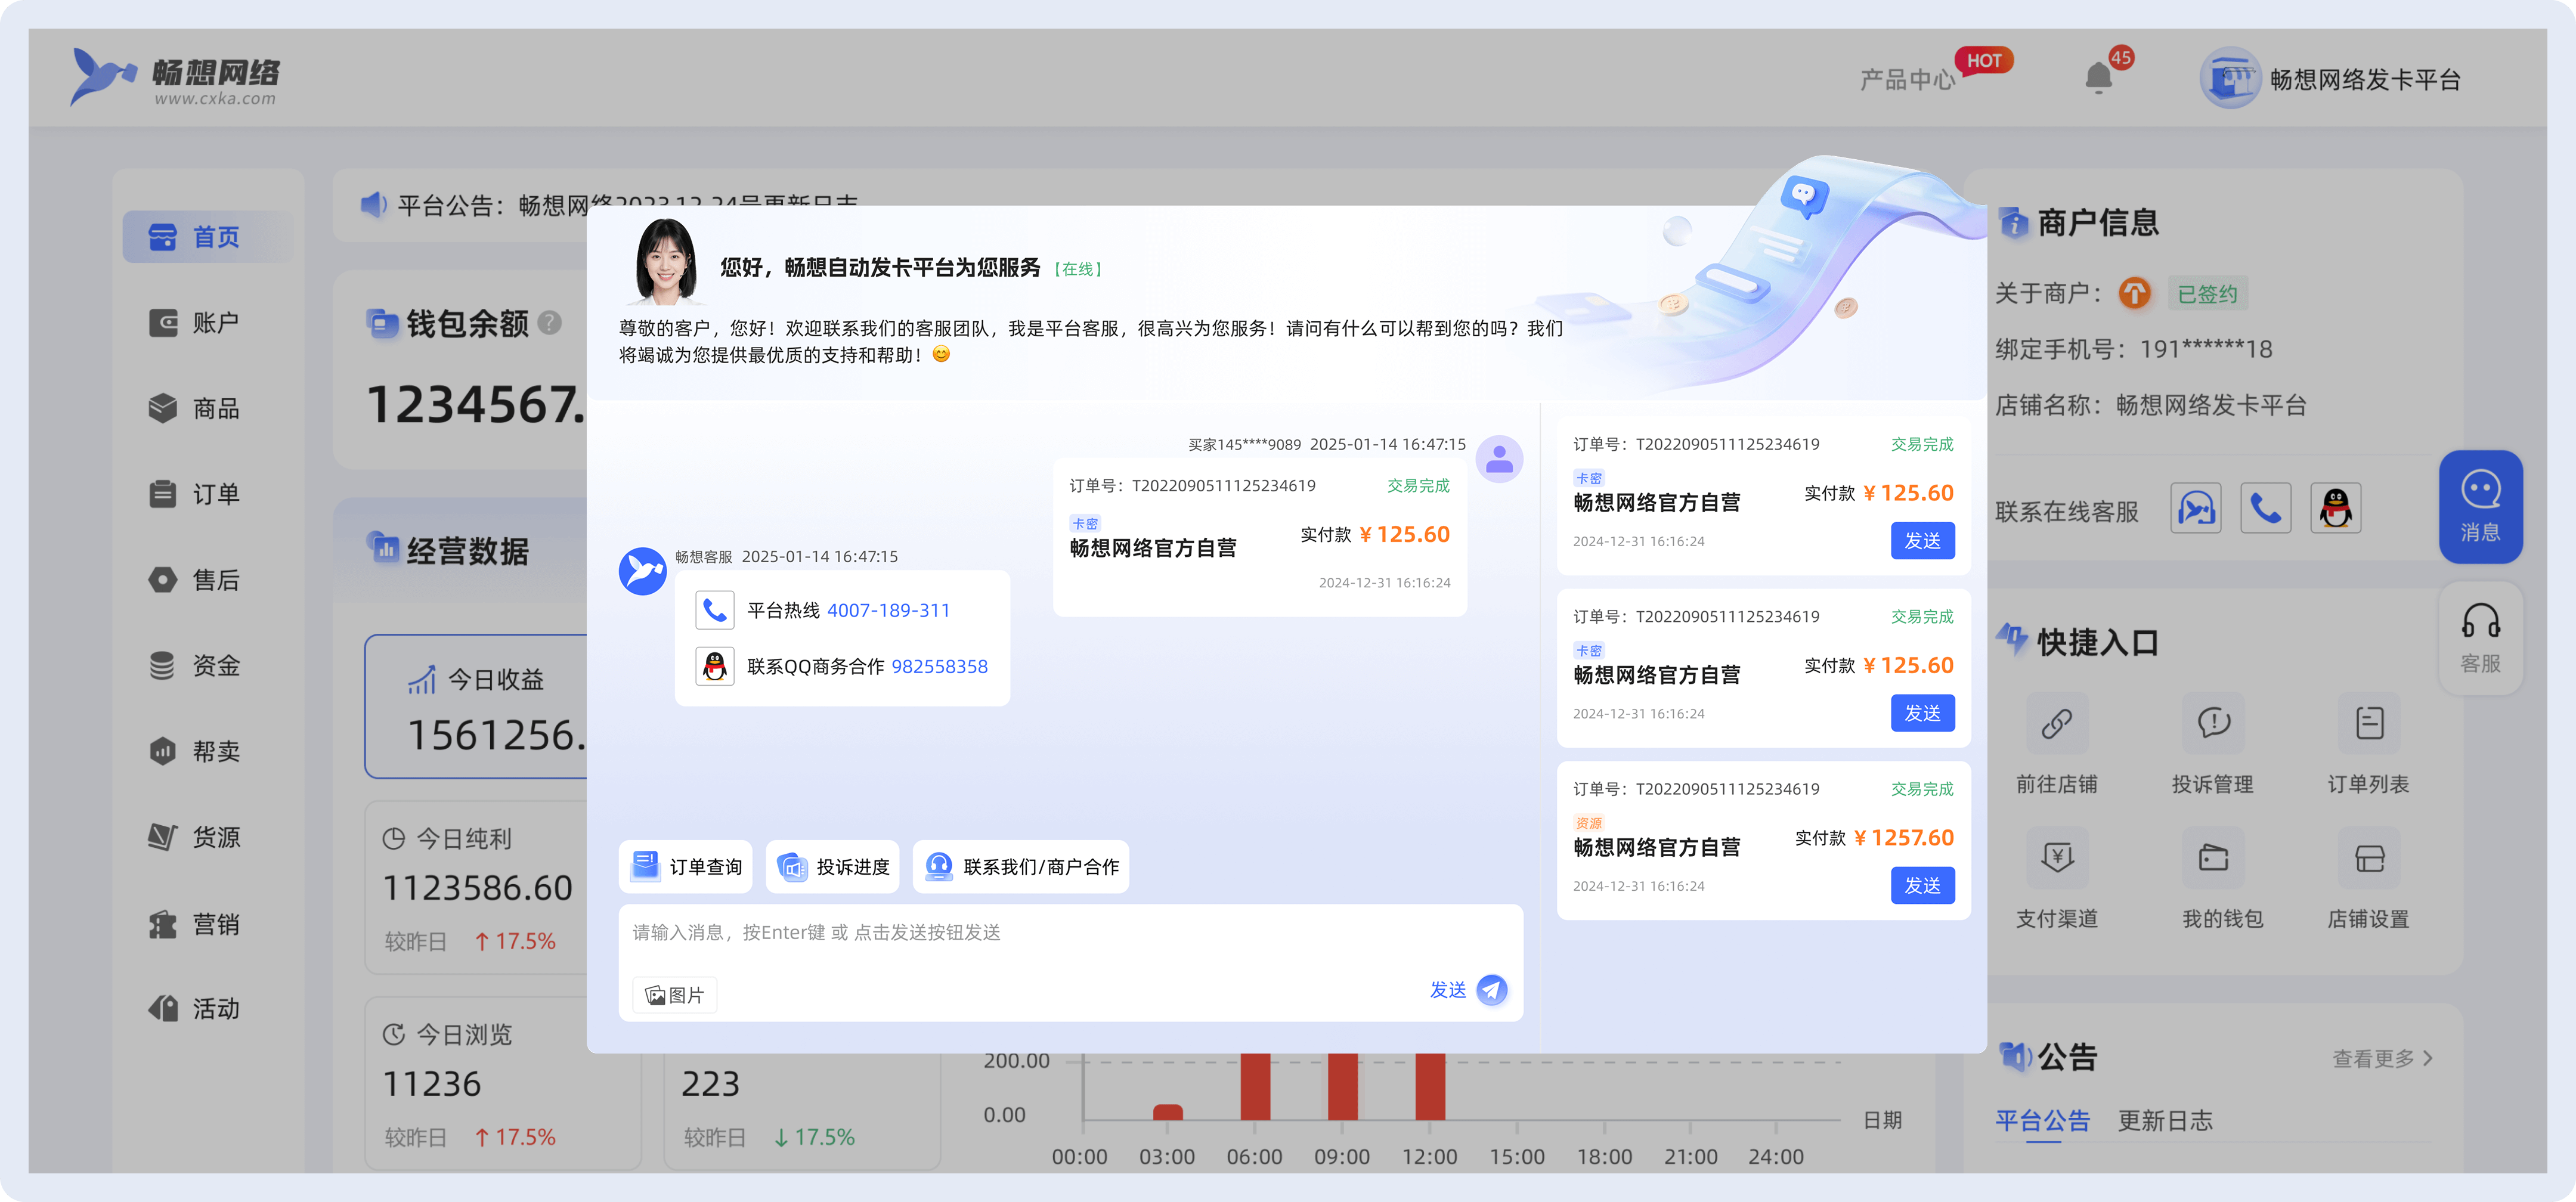This screenshot has width=2576, height=1202.
Task: Click the 钱包余额 question mark help icon
Action: tap(549, 323)
